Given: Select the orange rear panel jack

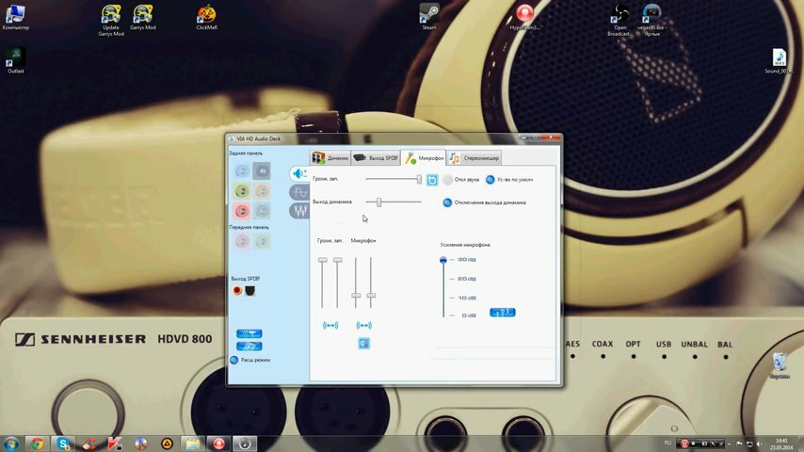Looking at the screenshot, I should [x=262, y=191].
